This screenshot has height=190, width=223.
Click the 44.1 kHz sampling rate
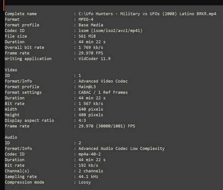tap(88, 177)
